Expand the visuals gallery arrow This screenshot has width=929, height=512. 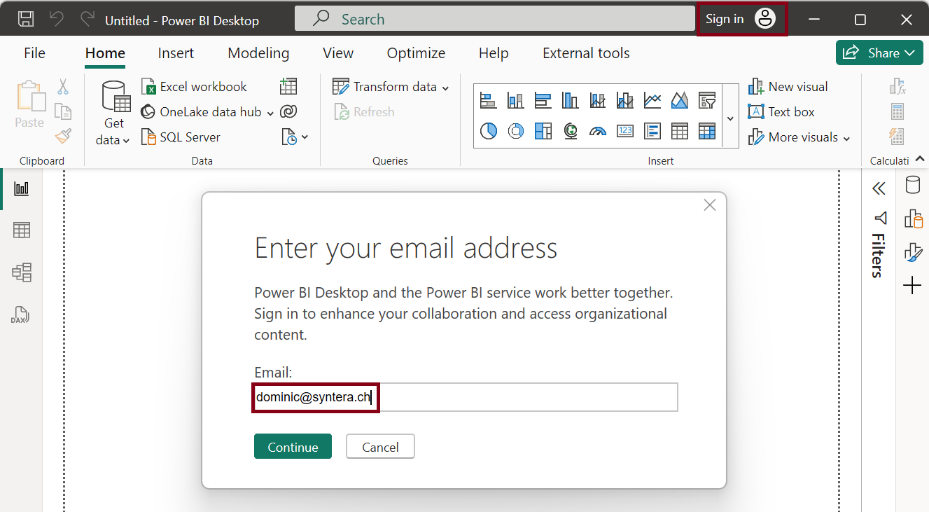(730, 118)
